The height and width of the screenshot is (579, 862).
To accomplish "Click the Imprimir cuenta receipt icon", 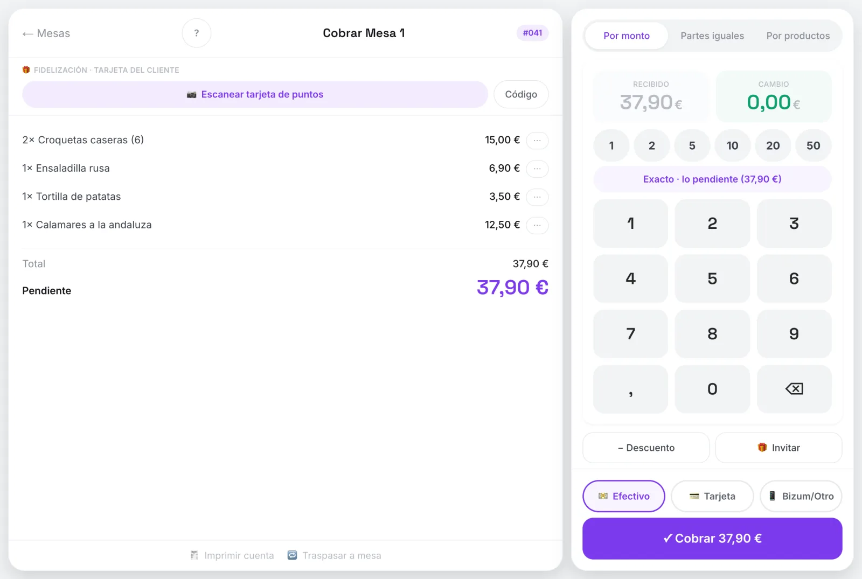I will pos(194,555).
